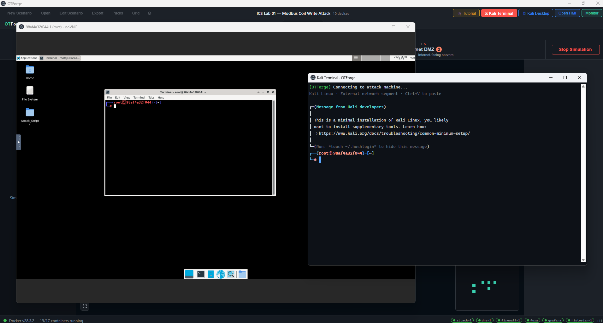Click the fuxa container status pill

pyautogui.click(x=533, y=320)
